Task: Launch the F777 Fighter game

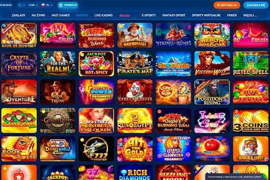Action: (96, 149)
